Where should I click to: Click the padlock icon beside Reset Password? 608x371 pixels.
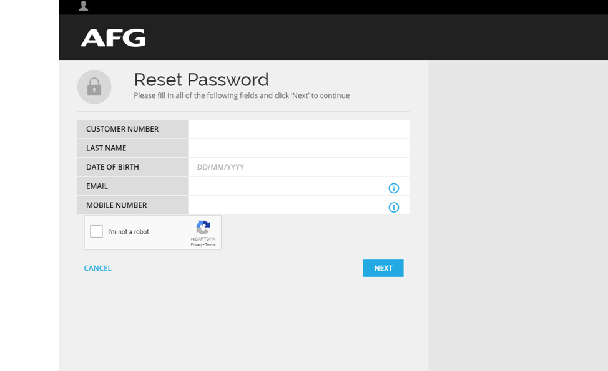pyautogui.click(x=94, y=87)
